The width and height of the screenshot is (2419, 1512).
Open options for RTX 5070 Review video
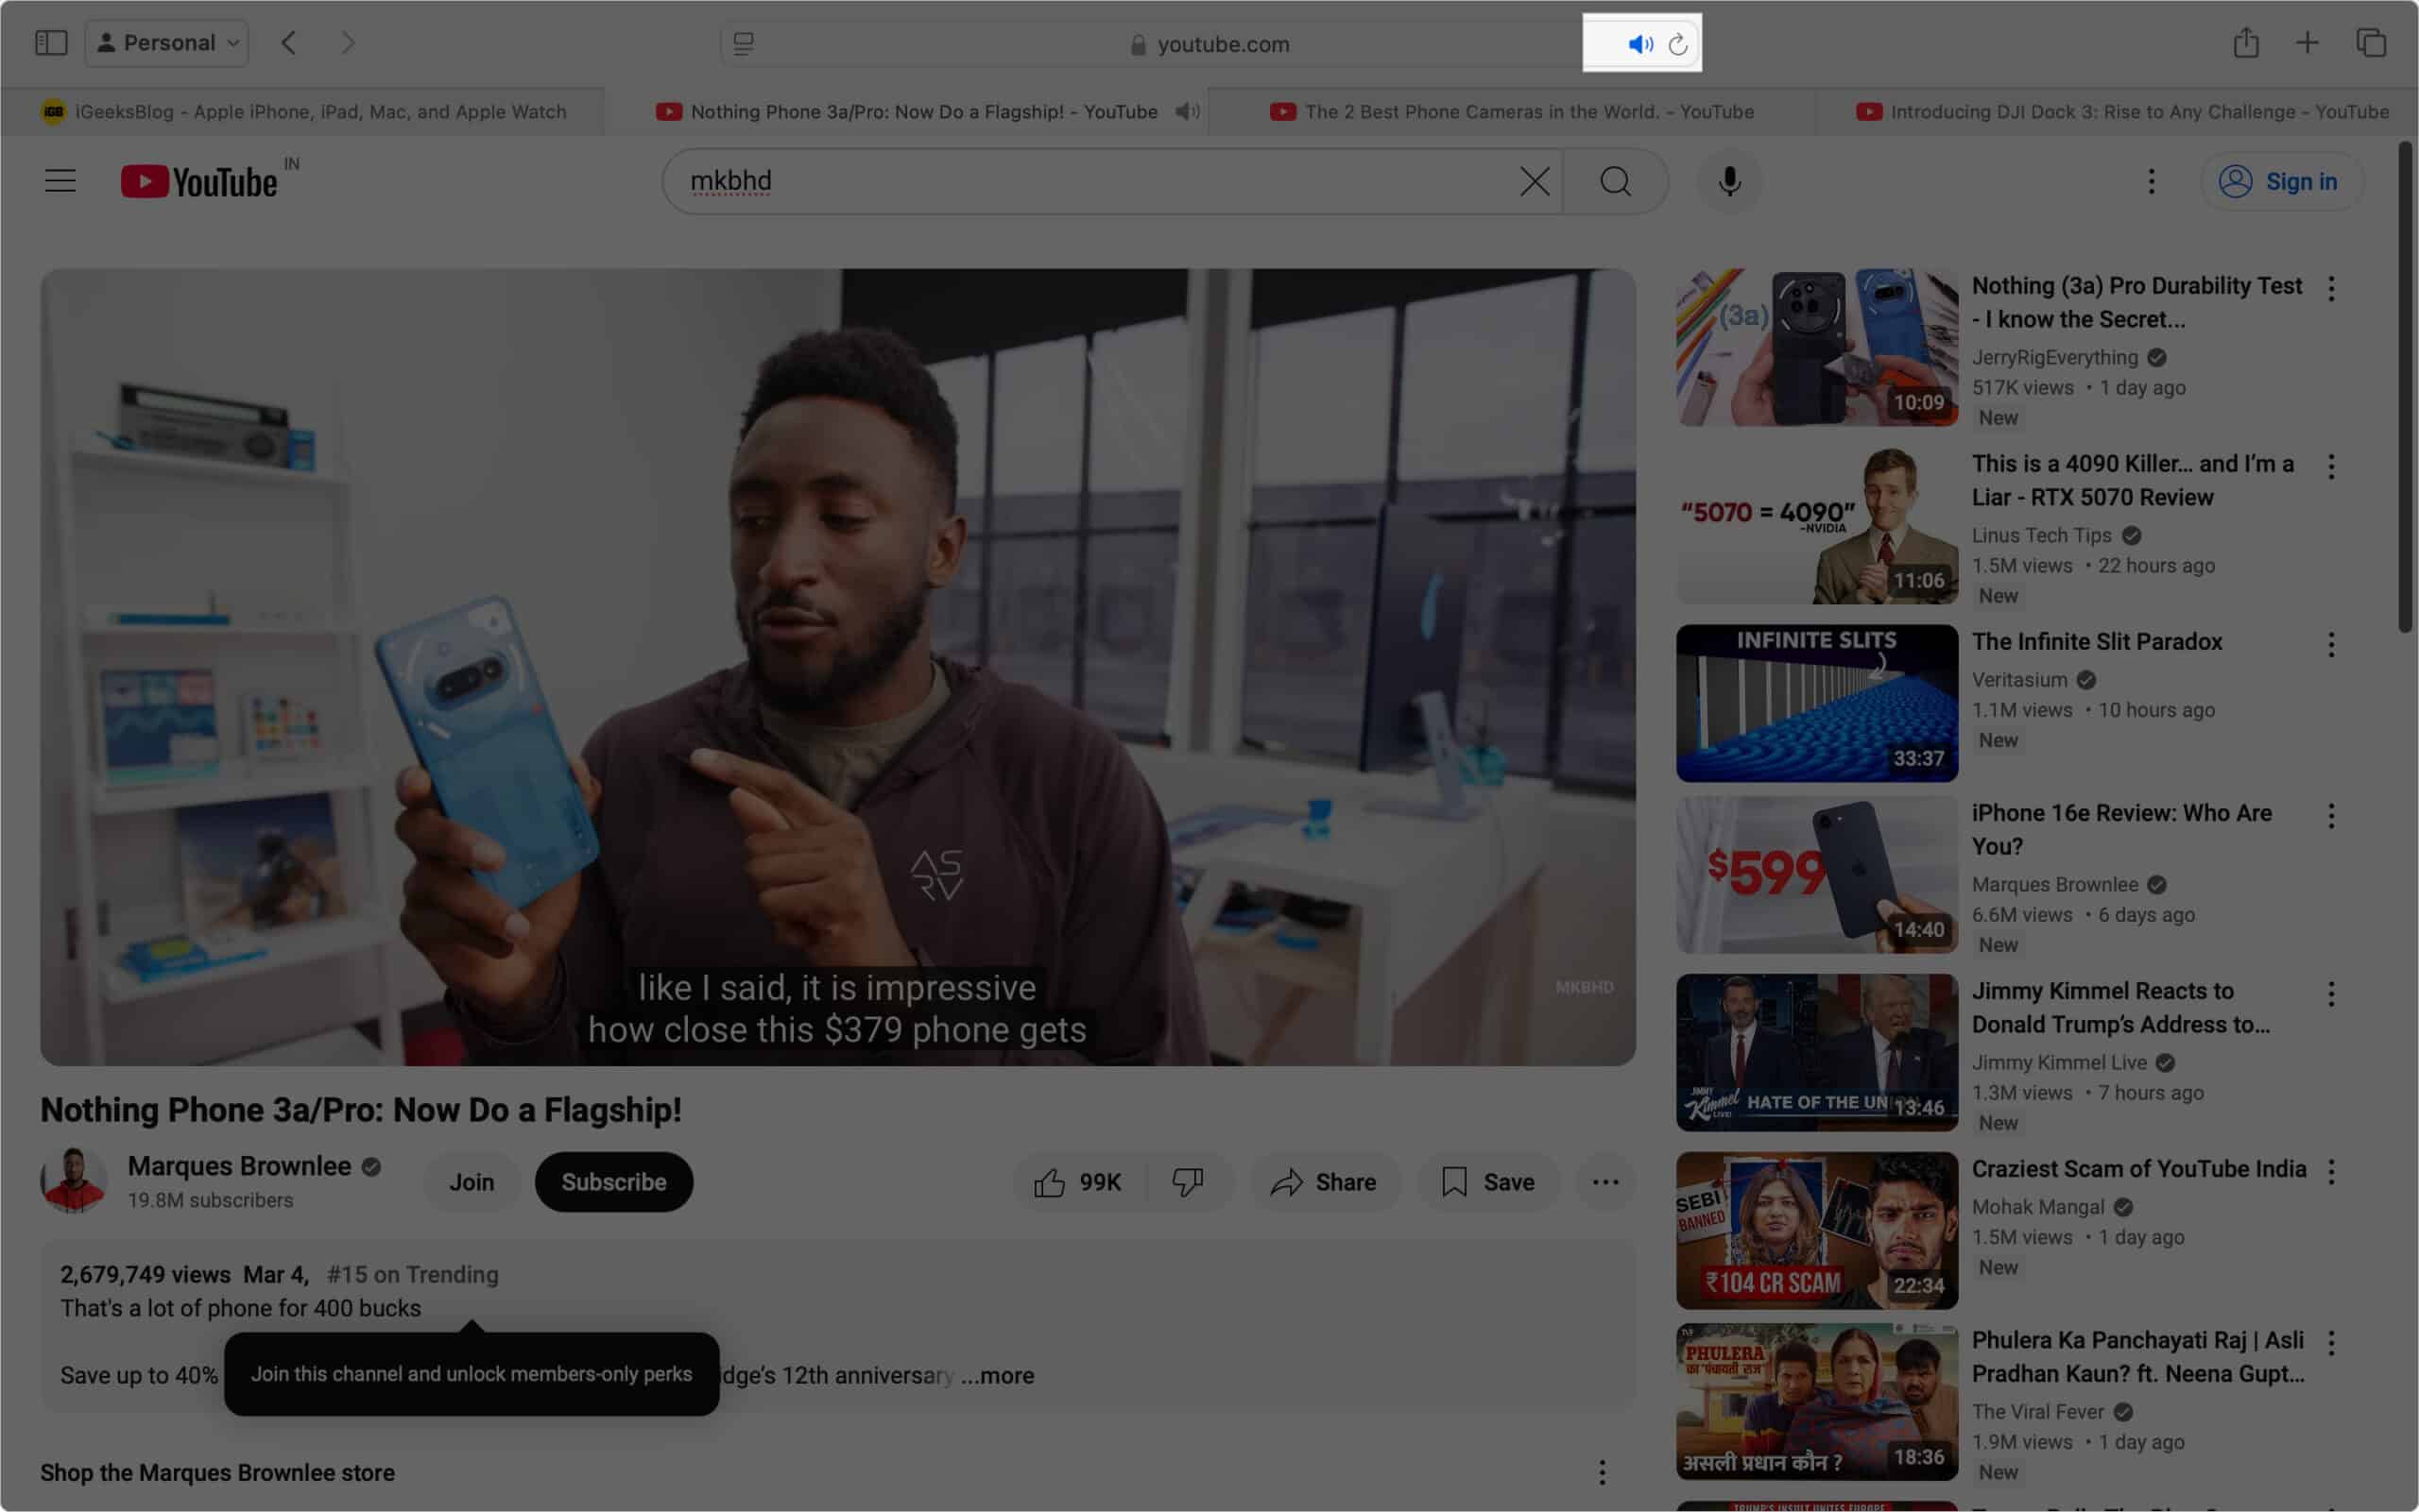point(2331,467)
